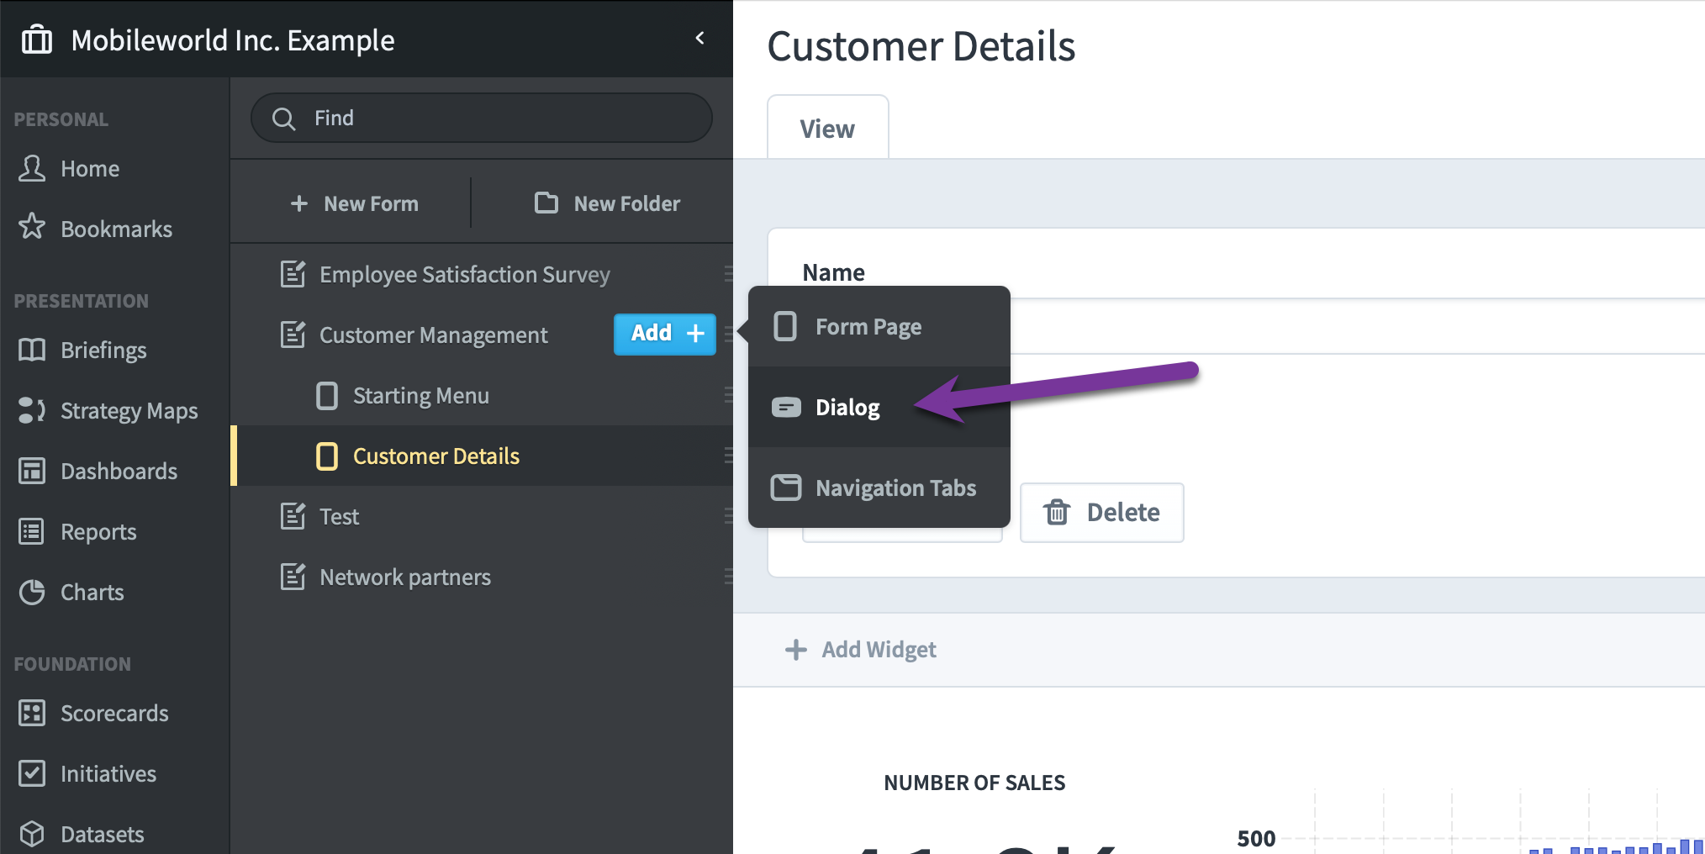Click the Scorecards icon

click(x=32, y=713)
